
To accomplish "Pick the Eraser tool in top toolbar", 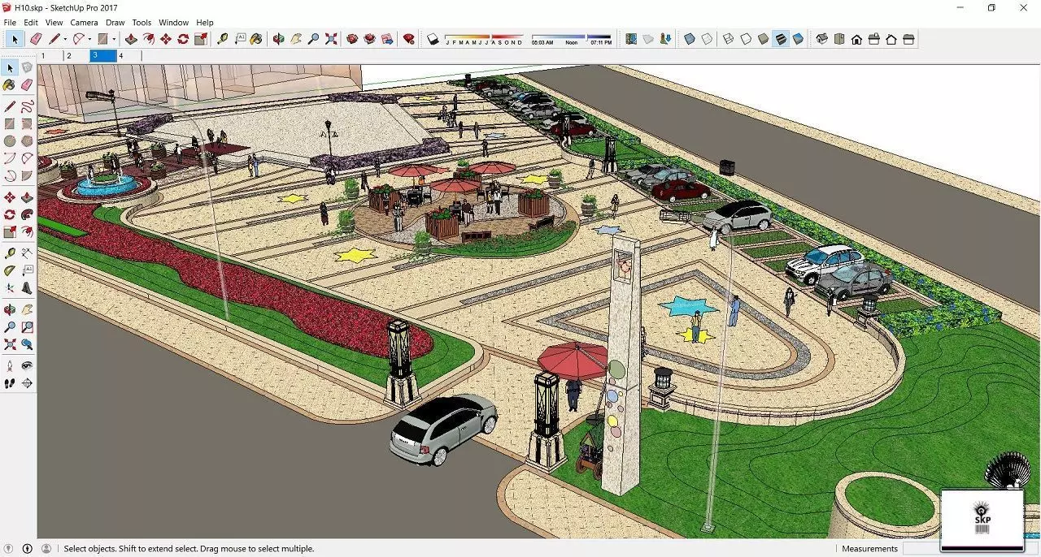I will pyautogui.click(x=36, y=39).
